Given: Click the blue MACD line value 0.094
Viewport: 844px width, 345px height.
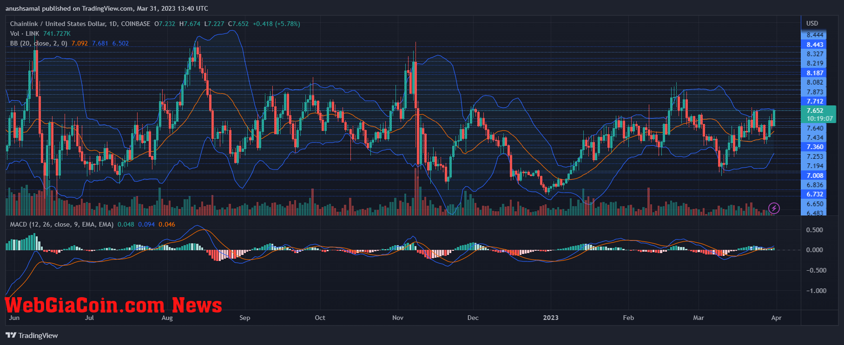Looking at the screenshot, I should point(146,224).
